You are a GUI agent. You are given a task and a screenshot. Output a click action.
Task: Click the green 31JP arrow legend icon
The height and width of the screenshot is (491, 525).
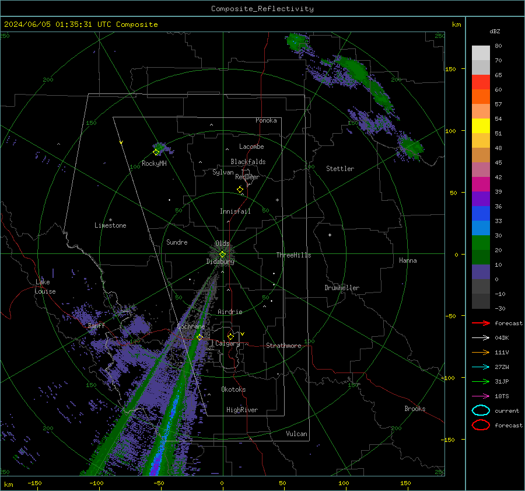pos(481,381)
